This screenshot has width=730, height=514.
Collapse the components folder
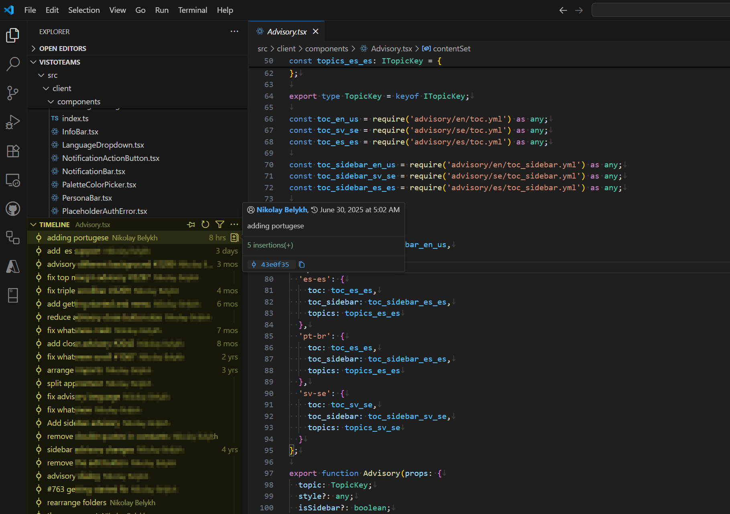[x=79, y=102]
